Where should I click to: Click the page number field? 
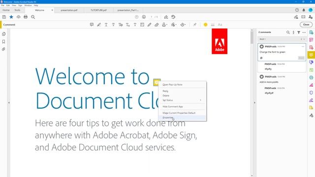click(x=151, y=17)
